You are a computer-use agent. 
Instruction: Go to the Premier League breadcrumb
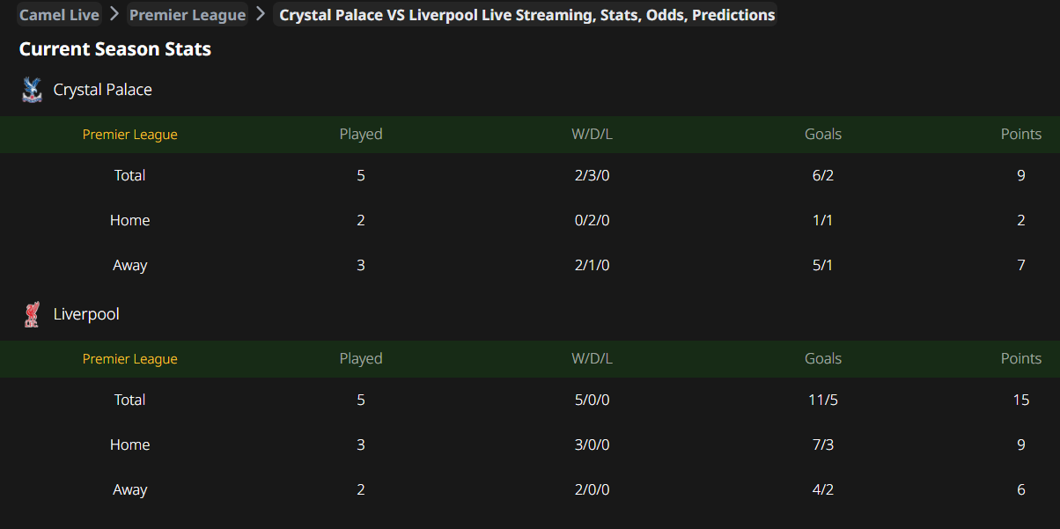point(188,15)
